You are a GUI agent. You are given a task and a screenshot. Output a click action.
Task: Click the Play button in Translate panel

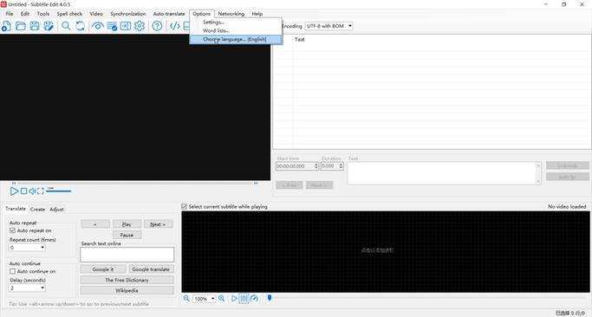pos(127,224)
